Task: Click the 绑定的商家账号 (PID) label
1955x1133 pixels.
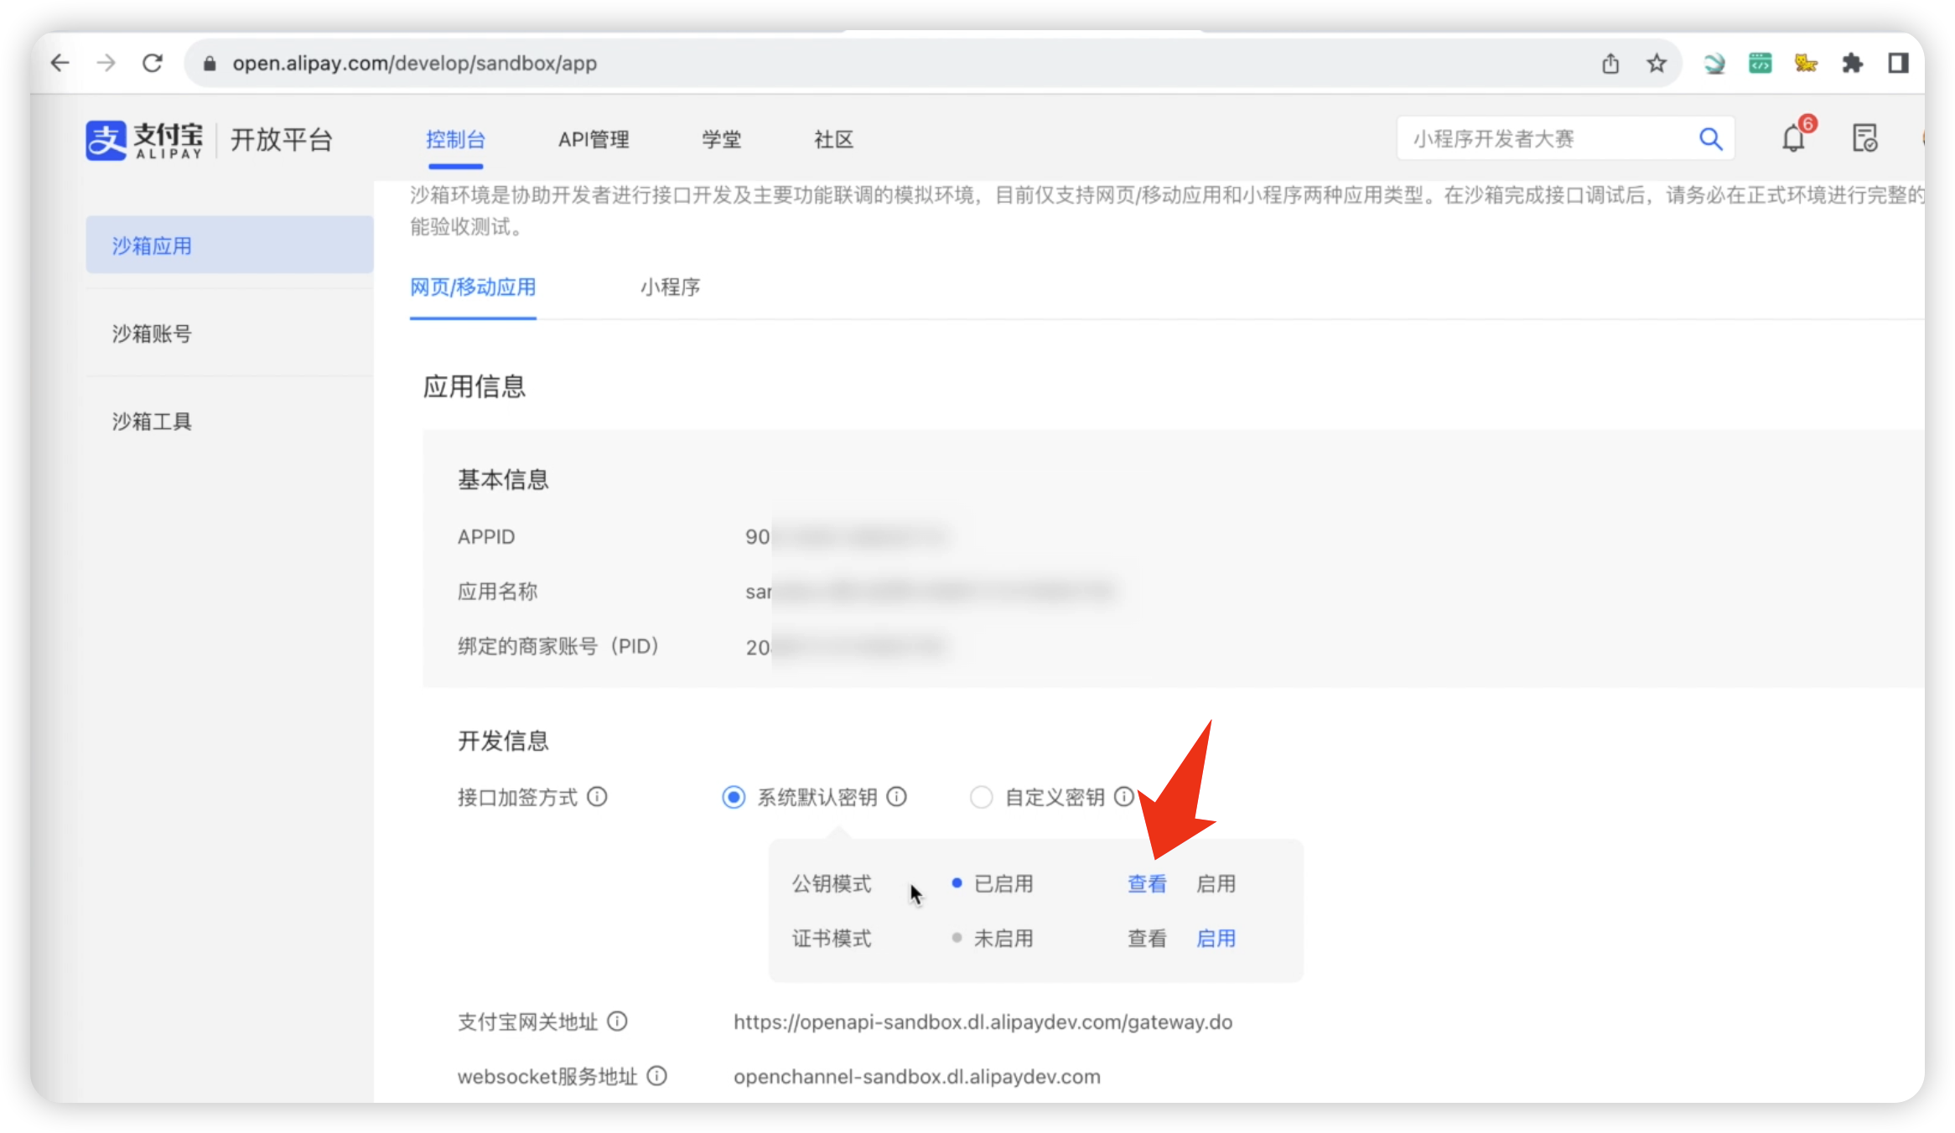Action: pyautogui.click(x=558, y=646)
